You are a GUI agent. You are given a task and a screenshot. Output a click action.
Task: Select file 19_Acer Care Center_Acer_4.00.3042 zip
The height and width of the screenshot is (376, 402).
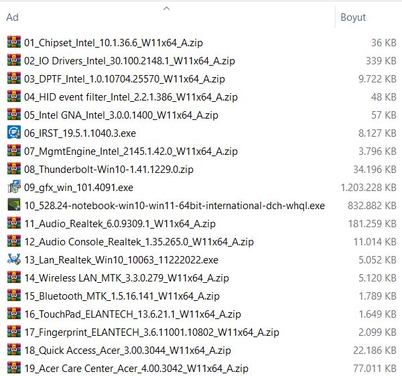pyautogui.click(x=136, y=369)
